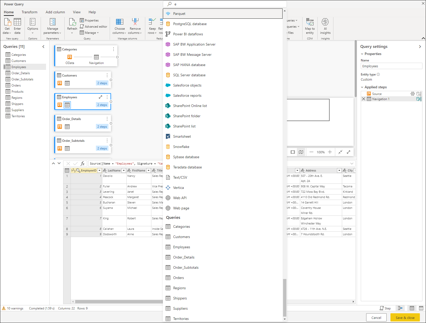The image size is (426, 323).
Task: Click the query Name field
Action: click(x=391, y=66)
